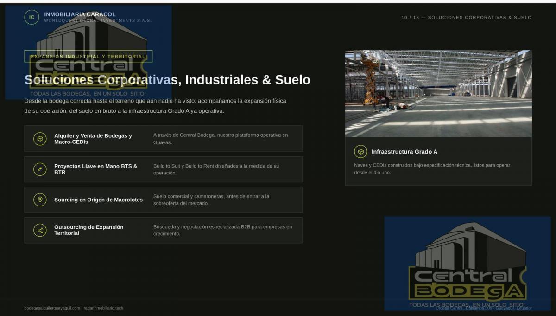Click the cube icon beside Infraestructura Grado A
The width and height of the screenshot is (556, 316).
360,152
